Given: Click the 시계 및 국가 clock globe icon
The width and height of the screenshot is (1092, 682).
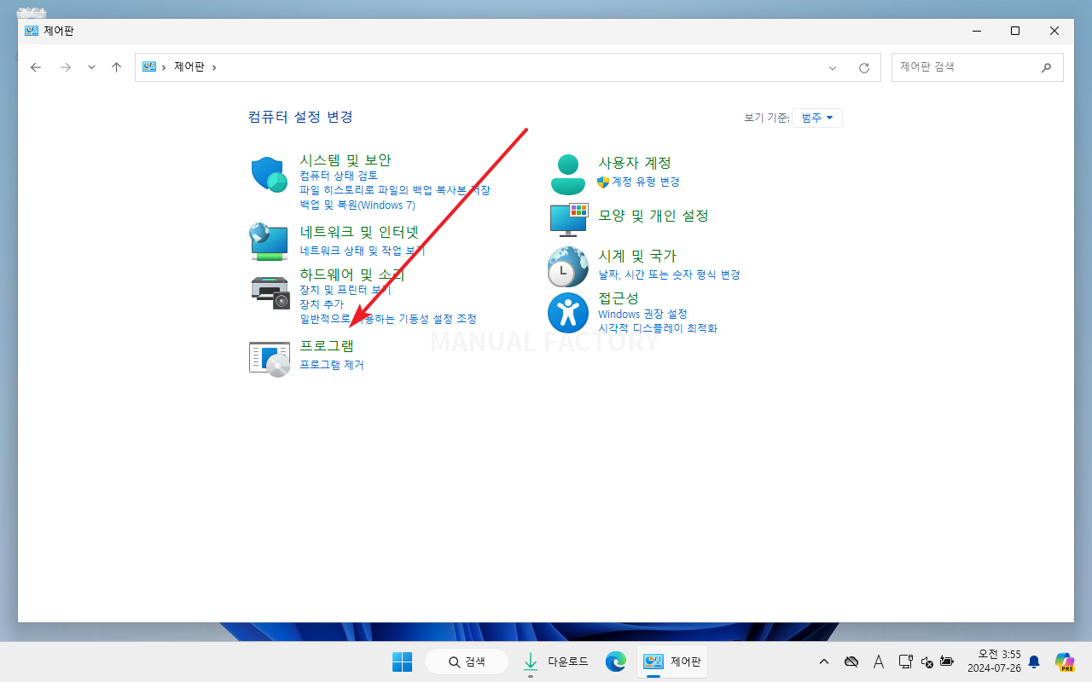Looking at the screenshot, I should coord(568,267).
